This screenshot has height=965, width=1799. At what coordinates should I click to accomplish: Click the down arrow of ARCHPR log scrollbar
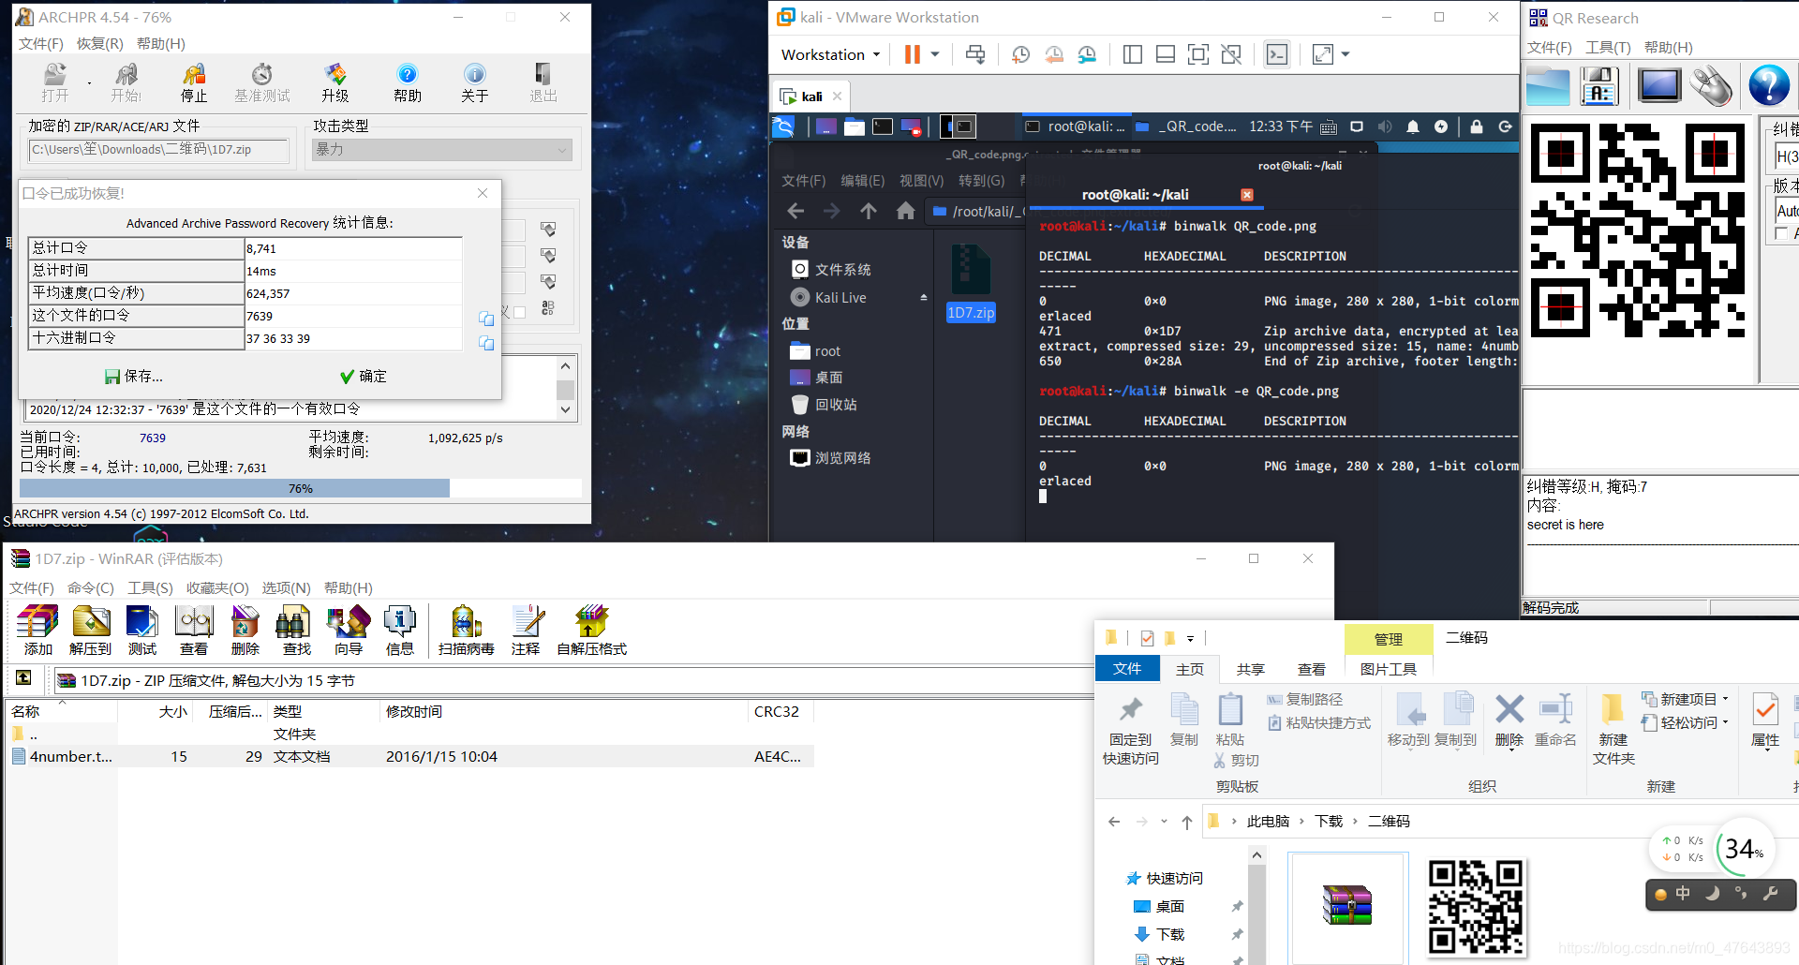565,409
